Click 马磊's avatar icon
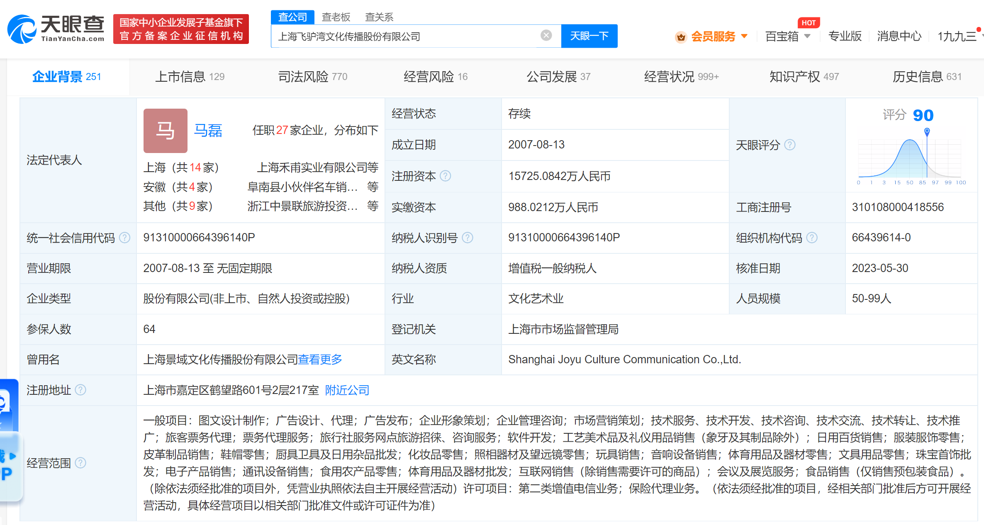This screenshot has width=984, height=525. coord(165,131)
